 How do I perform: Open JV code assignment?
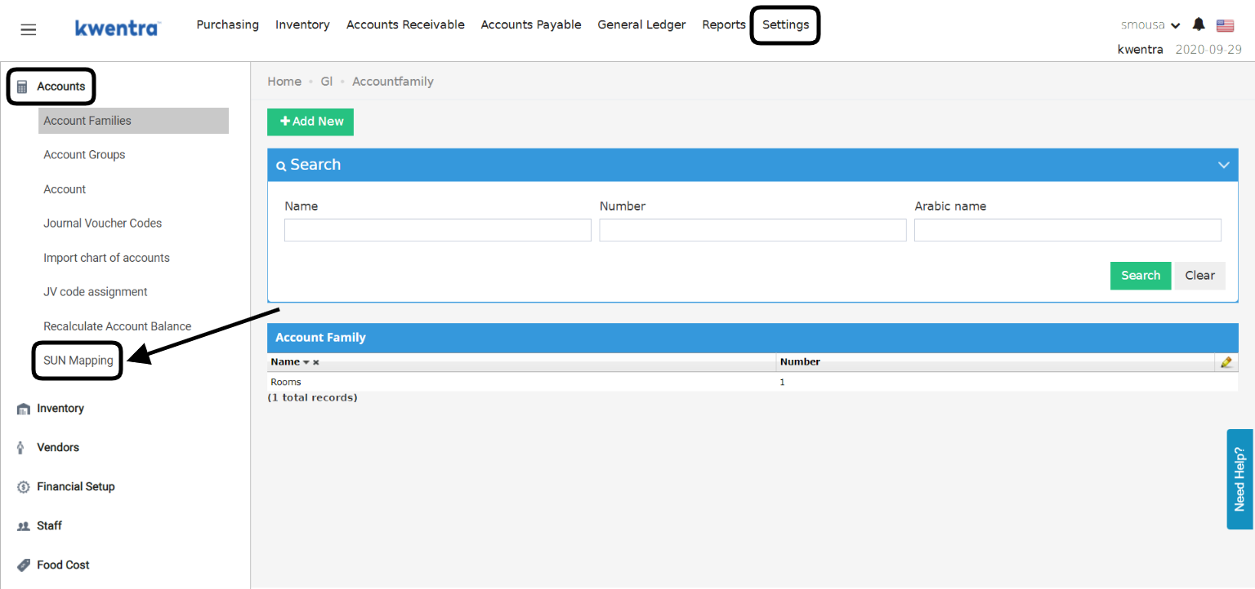point(96,292)
